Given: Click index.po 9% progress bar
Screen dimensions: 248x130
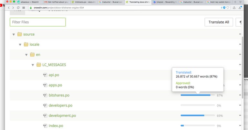Looking at the screenshot, I should (x=198, y=125).
